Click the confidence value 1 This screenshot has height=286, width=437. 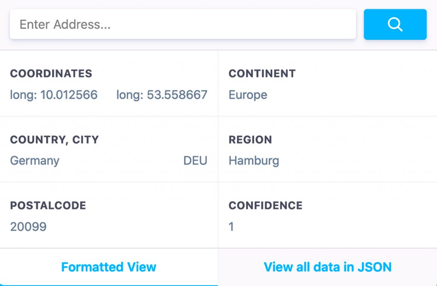click(x=231, y=226)
